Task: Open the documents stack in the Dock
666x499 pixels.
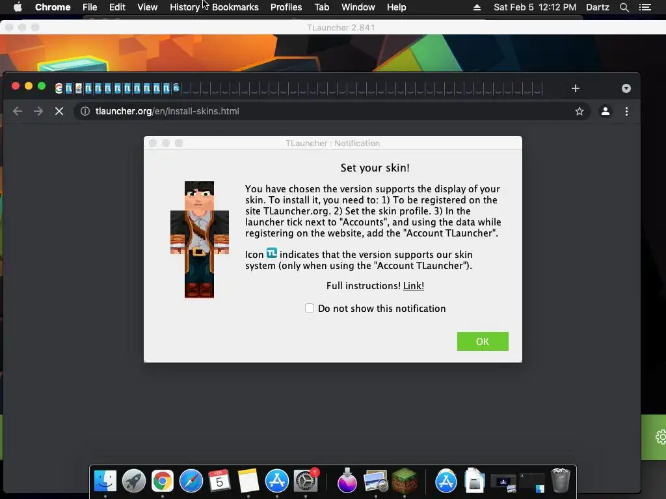Action: 474,481
